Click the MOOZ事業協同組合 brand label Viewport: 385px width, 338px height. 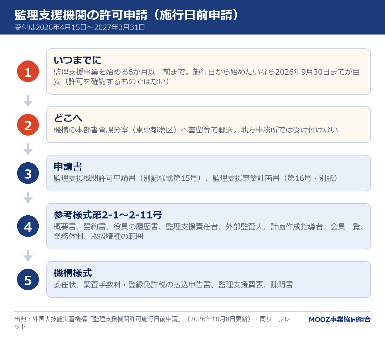point(340,319)
